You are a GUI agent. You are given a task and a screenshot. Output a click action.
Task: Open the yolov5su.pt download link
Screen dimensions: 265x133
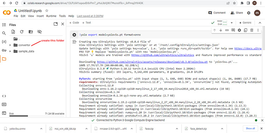tap(152, 62)
